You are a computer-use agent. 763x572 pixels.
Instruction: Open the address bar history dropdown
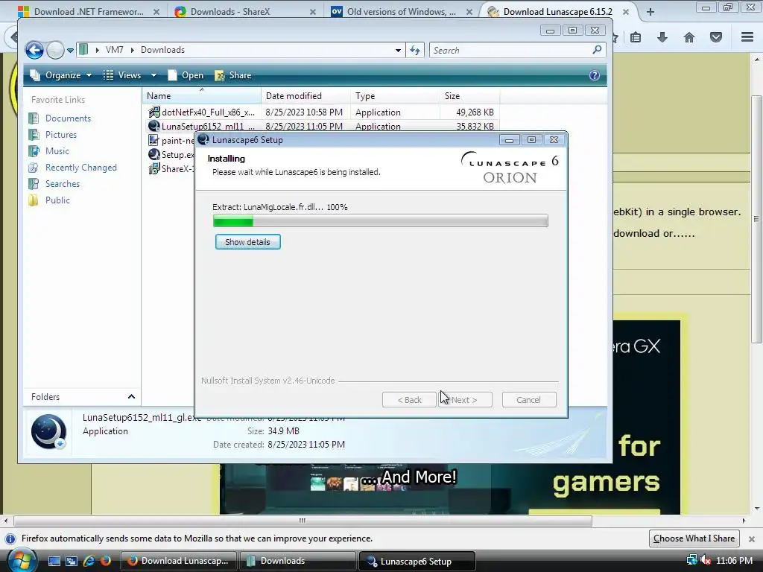(x=398, y=50)
